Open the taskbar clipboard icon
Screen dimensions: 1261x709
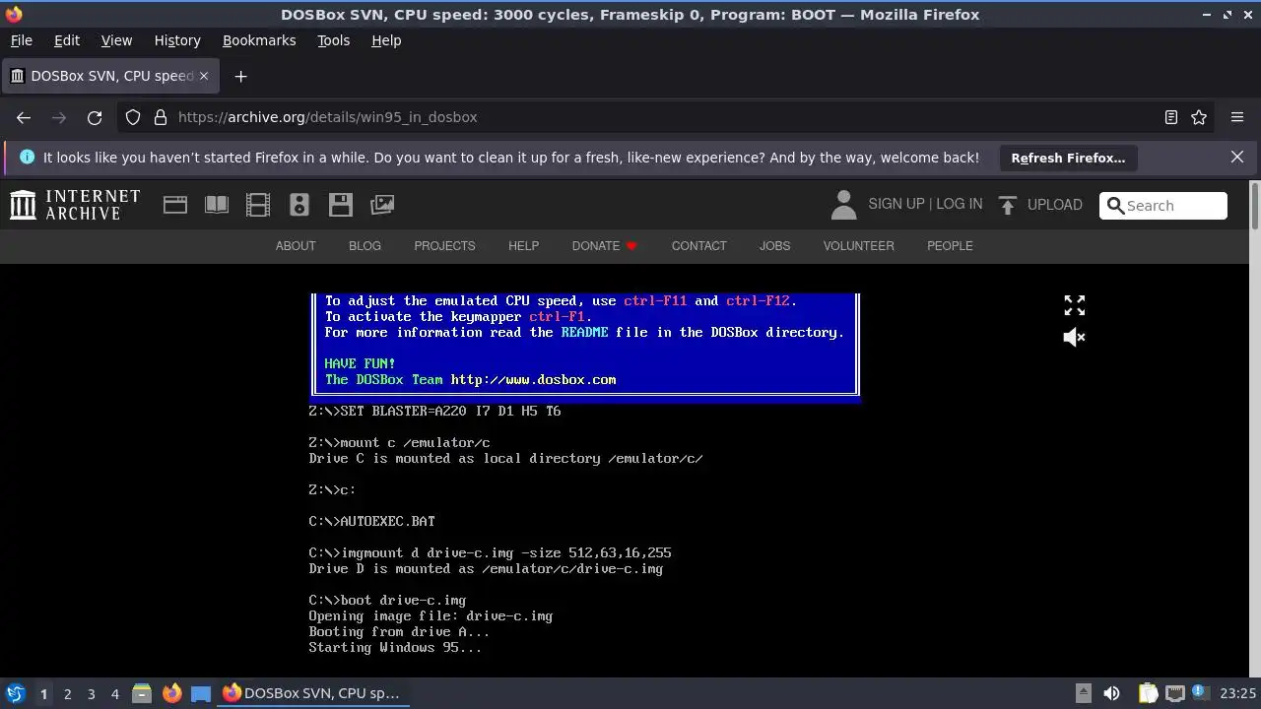[1148, 693]
